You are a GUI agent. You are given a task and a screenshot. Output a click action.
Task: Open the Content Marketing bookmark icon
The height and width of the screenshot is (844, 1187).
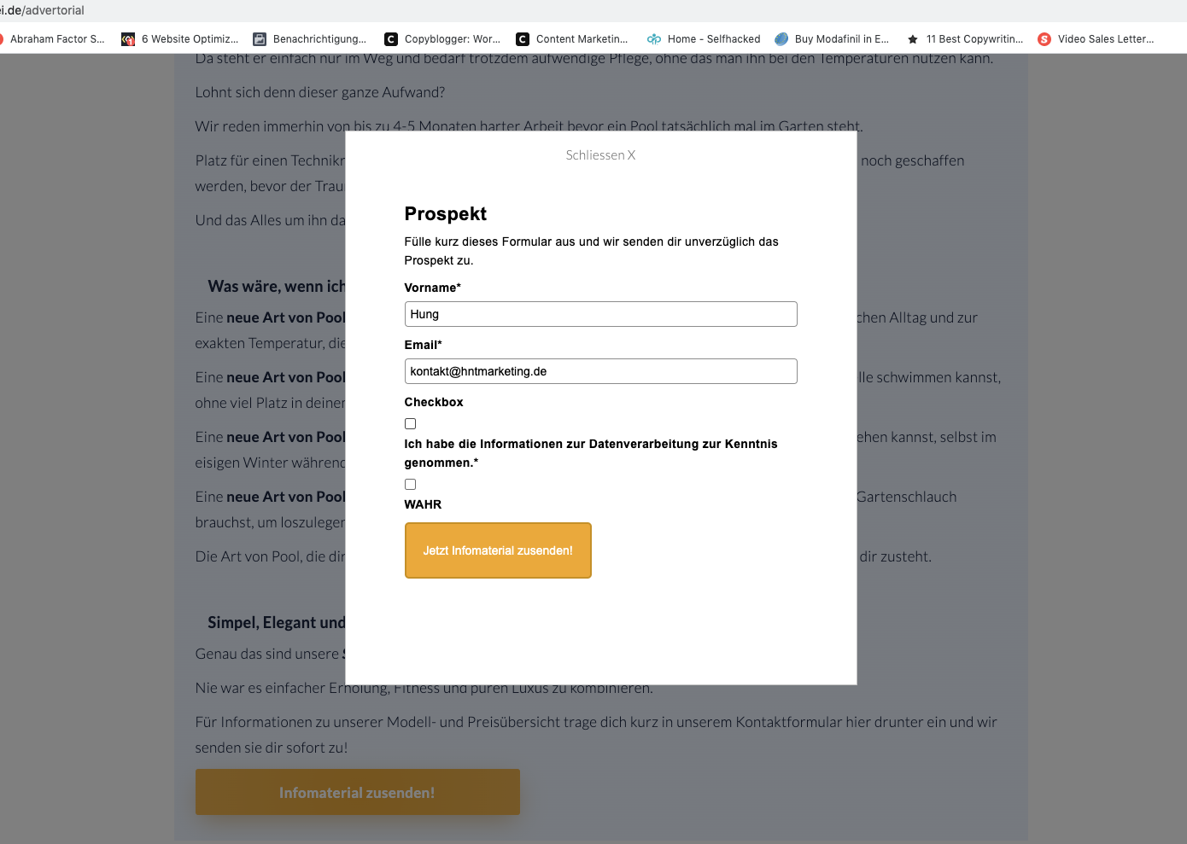[x=523, y=39]
